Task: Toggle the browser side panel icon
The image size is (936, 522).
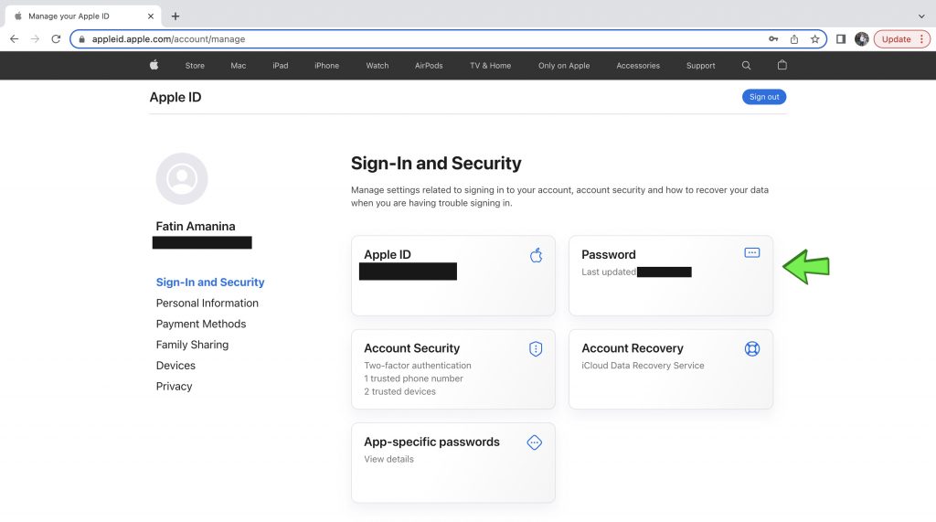Action: [841, 38]
